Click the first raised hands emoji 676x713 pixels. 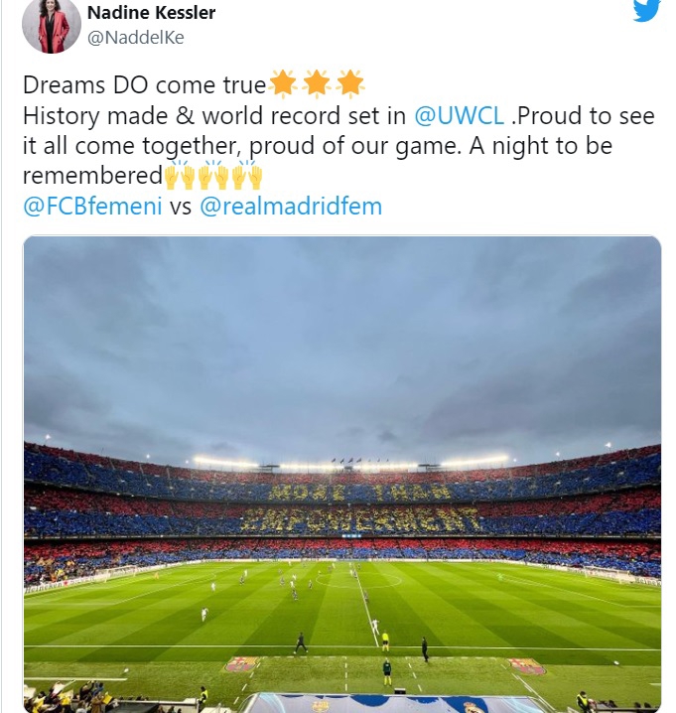point(180,176)
